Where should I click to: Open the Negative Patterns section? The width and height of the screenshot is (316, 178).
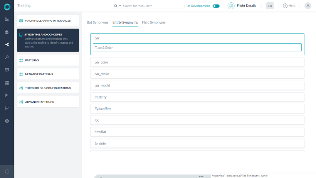[x=48, y=74]
